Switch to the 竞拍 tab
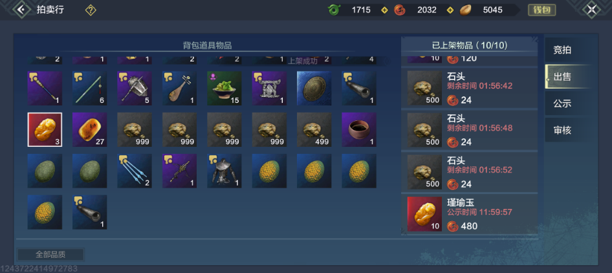The image size is (612, 273). point(563,50)
